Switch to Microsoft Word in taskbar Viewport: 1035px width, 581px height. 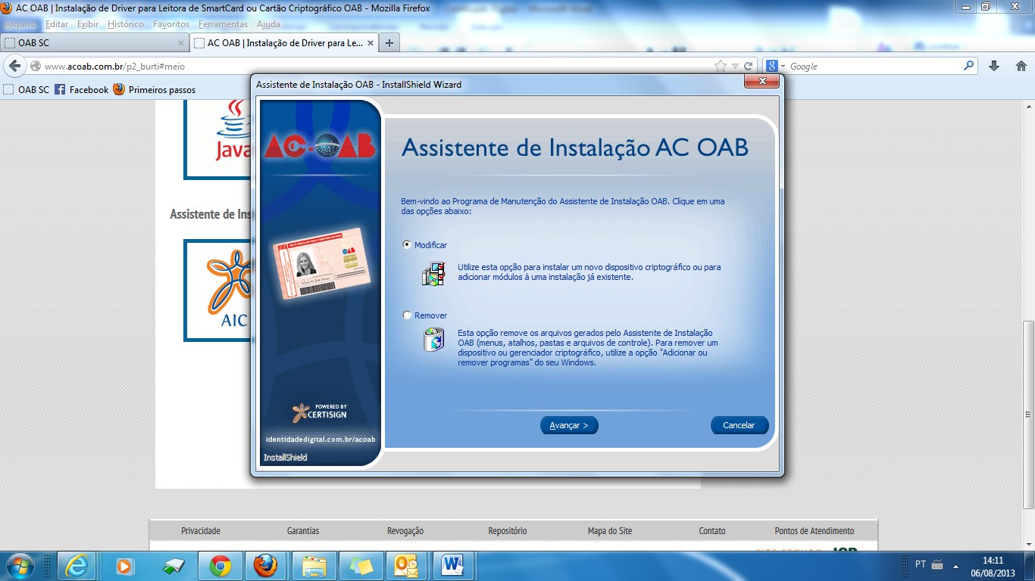point(453,565)
